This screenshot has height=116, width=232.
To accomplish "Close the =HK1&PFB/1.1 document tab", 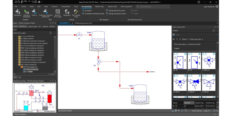I will point(72,23).
